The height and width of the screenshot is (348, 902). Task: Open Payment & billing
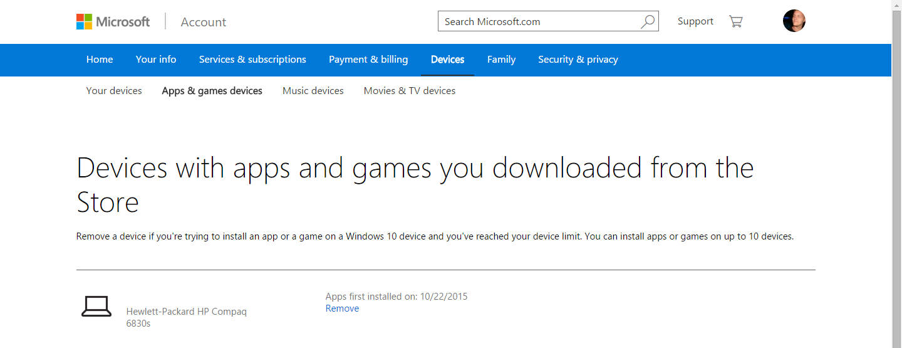[x=368, y=60]
